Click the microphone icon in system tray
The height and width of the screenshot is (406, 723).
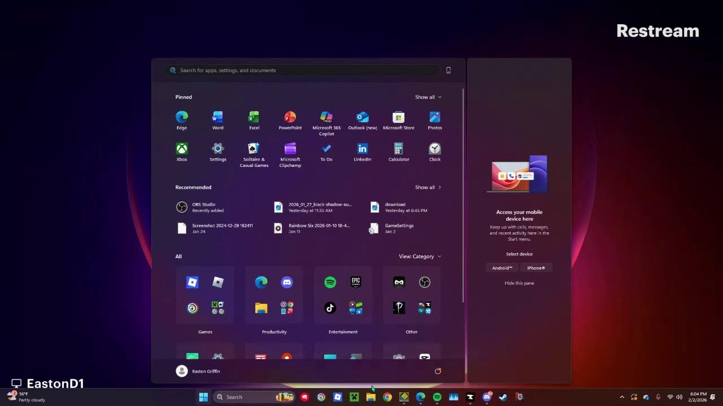658,397
